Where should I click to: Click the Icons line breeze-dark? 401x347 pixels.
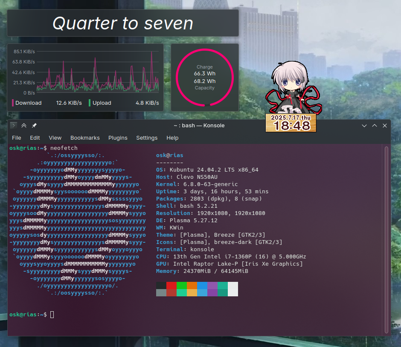(x=219, y=242)
